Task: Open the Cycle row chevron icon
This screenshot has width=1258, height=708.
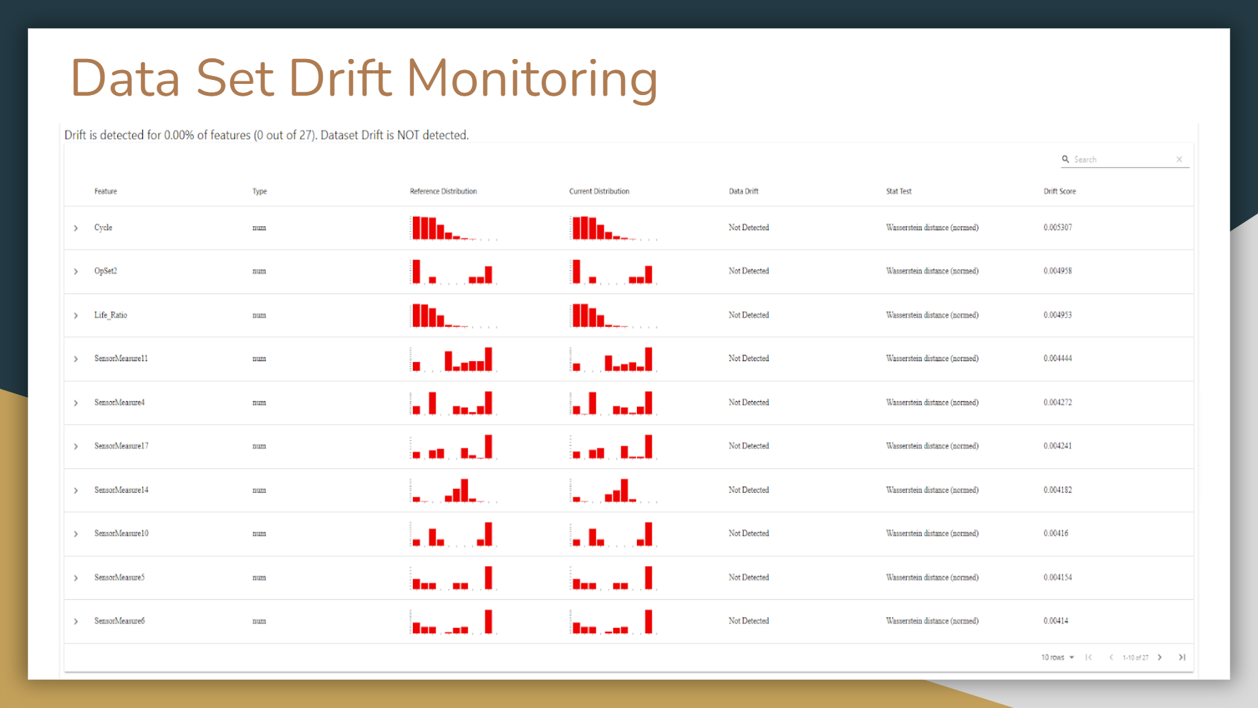Action: coord(75,227)
